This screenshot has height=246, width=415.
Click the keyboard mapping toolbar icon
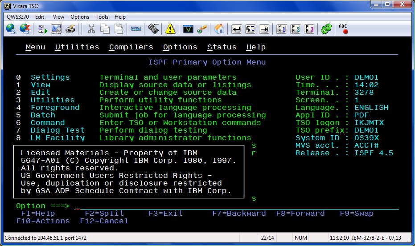pyautogui.click(x=153, y=29)
